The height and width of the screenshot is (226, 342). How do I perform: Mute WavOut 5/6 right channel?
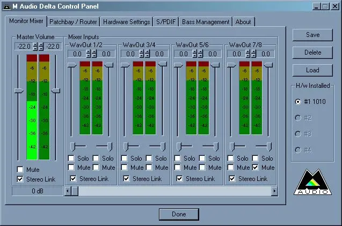[202, 167]
